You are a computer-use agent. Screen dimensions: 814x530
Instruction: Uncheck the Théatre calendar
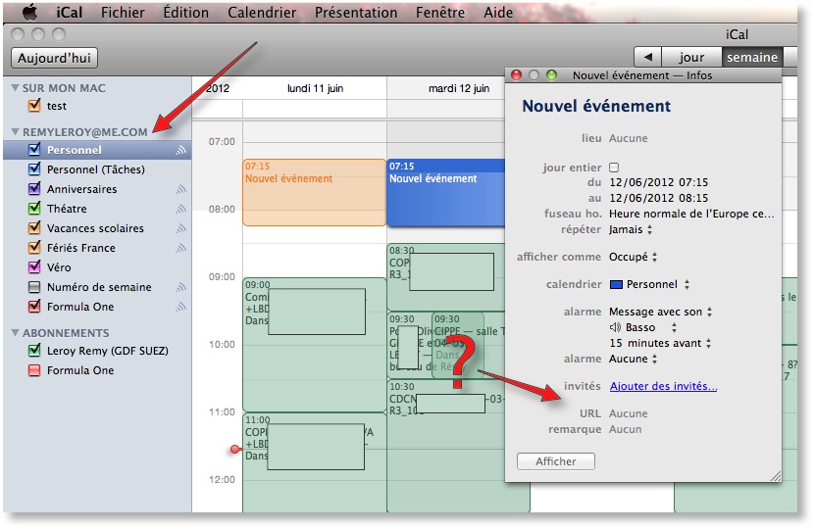pyautogui.click(x=34, y=209)
